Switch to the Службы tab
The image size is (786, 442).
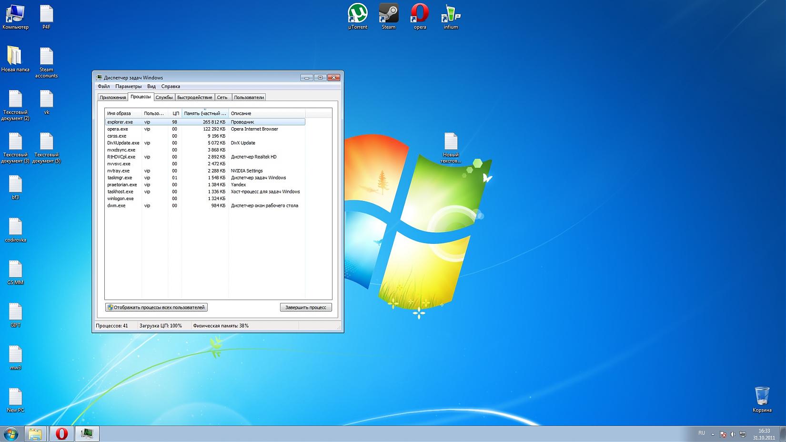(x=164, y=97)
